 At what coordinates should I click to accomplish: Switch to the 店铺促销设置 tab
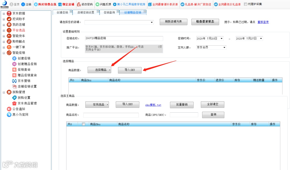[x=86, y=12]
